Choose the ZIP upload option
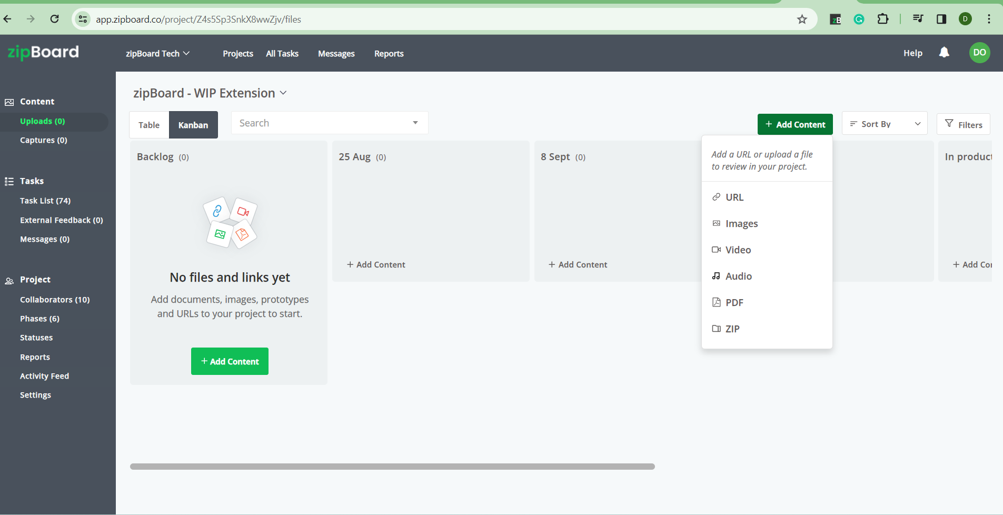 pos(733,329)
